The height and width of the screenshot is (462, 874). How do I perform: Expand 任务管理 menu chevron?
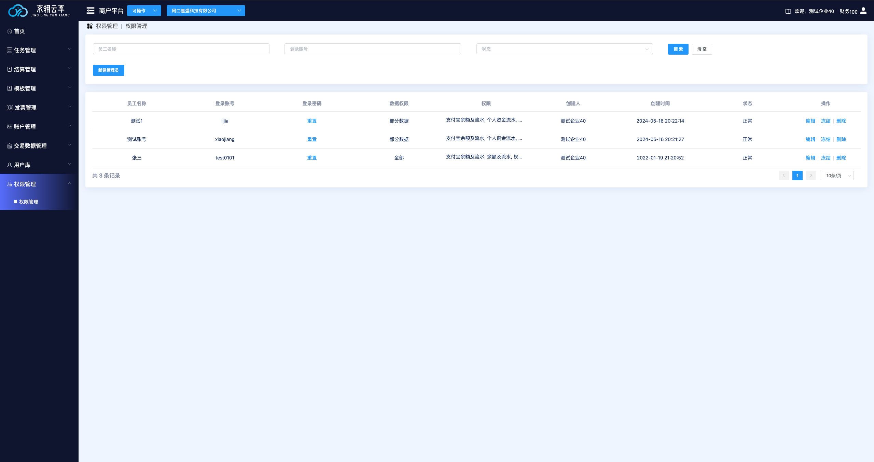[x=70, y=49]
